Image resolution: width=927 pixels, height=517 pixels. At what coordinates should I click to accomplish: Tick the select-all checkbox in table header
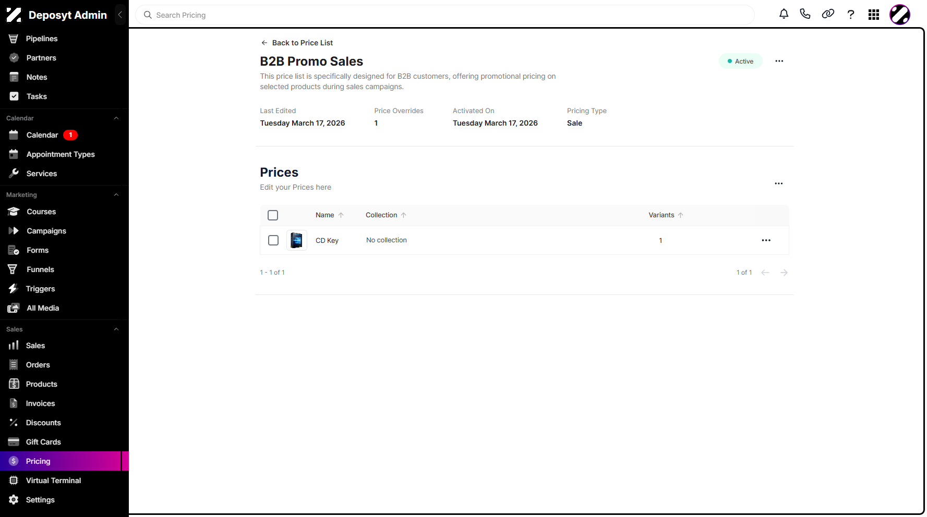(273, 215)
